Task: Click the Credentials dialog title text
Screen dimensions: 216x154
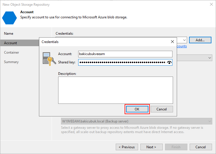Action: [50, 42]
